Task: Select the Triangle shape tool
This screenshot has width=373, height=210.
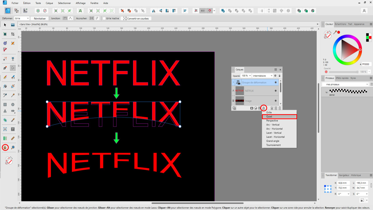Action: 5,111
